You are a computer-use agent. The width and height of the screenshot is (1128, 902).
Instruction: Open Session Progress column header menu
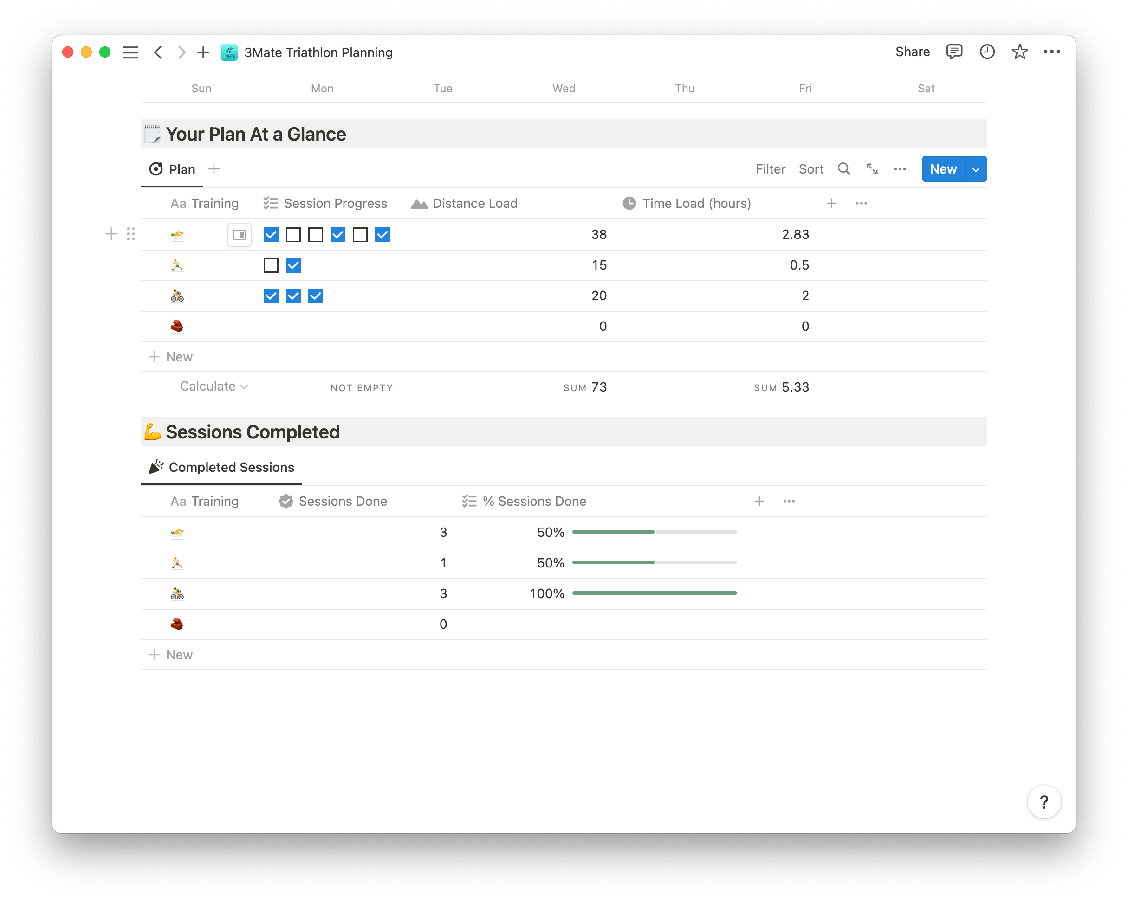pos(325,203)
